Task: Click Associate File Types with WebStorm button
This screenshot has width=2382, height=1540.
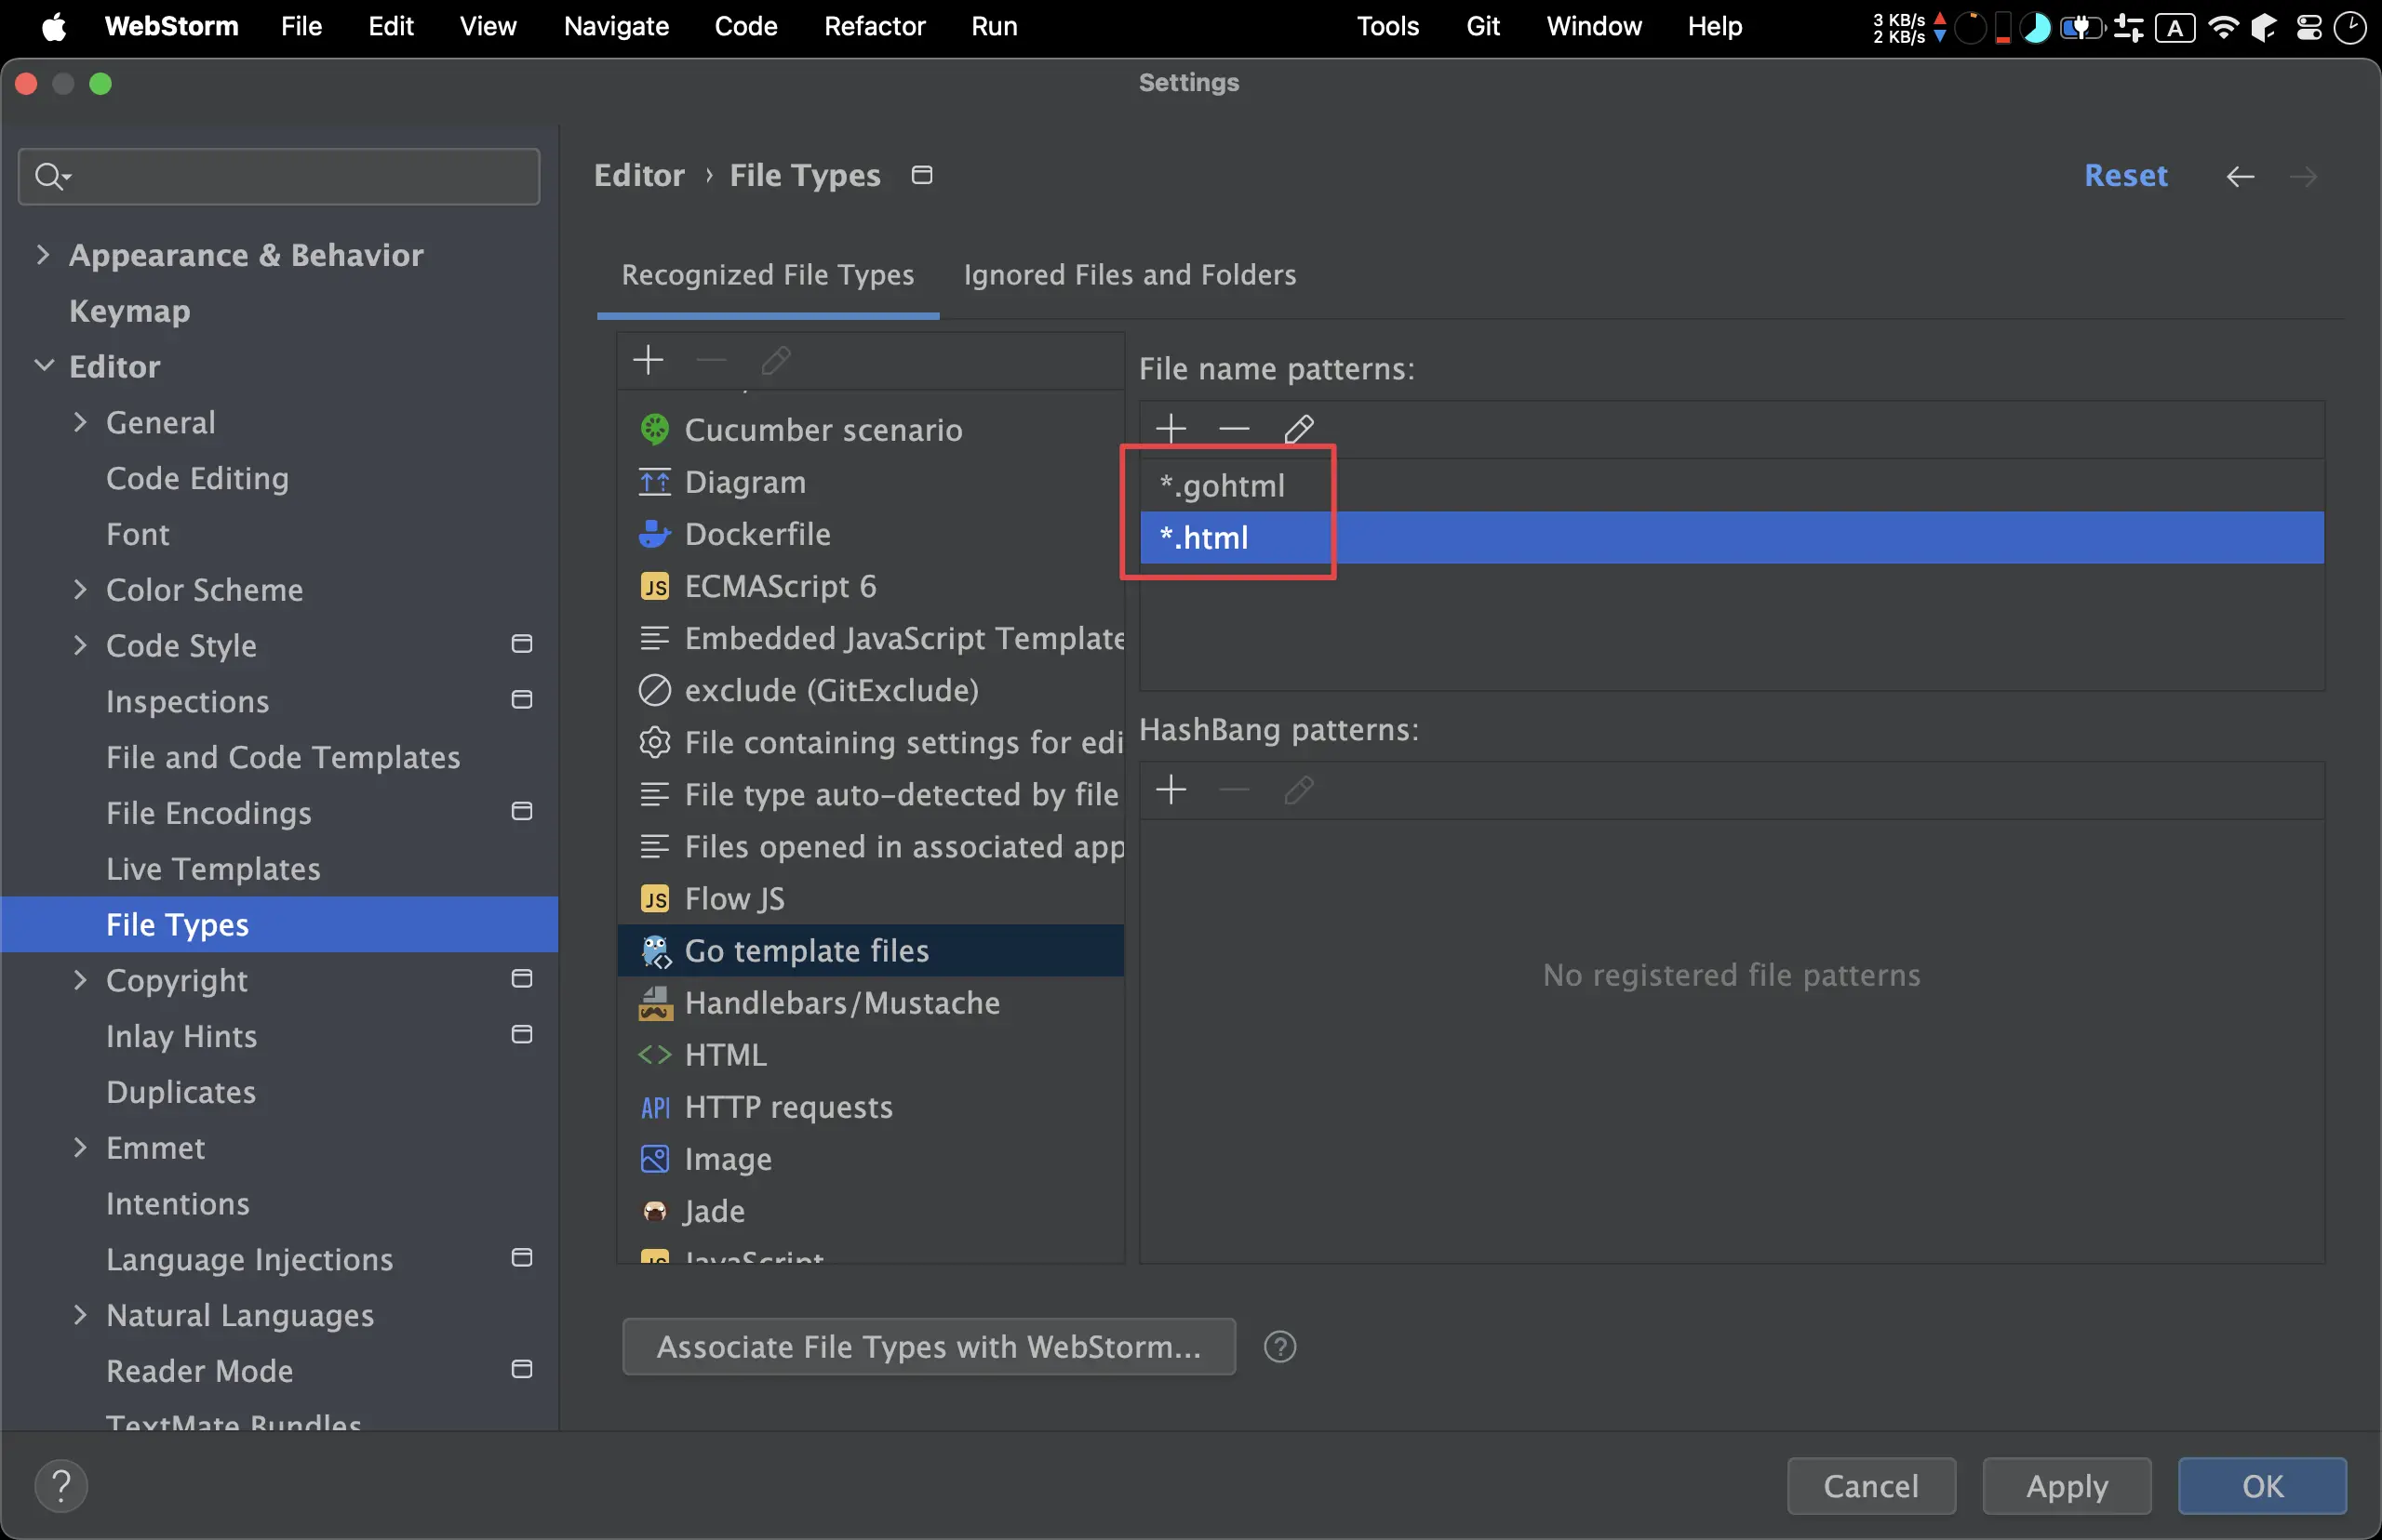Action: click(928, 1347)
